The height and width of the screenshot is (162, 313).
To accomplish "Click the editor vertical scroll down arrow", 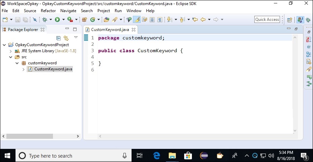I will (x=295, y=131).
